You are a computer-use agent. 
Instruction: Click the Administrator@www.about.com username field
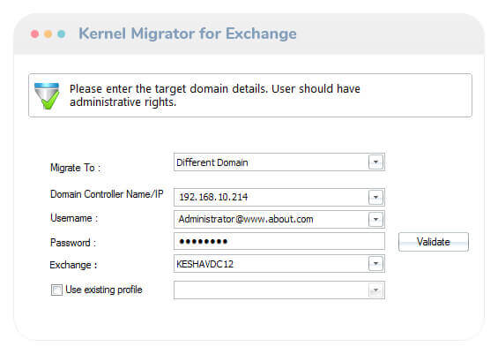point(279,219)
